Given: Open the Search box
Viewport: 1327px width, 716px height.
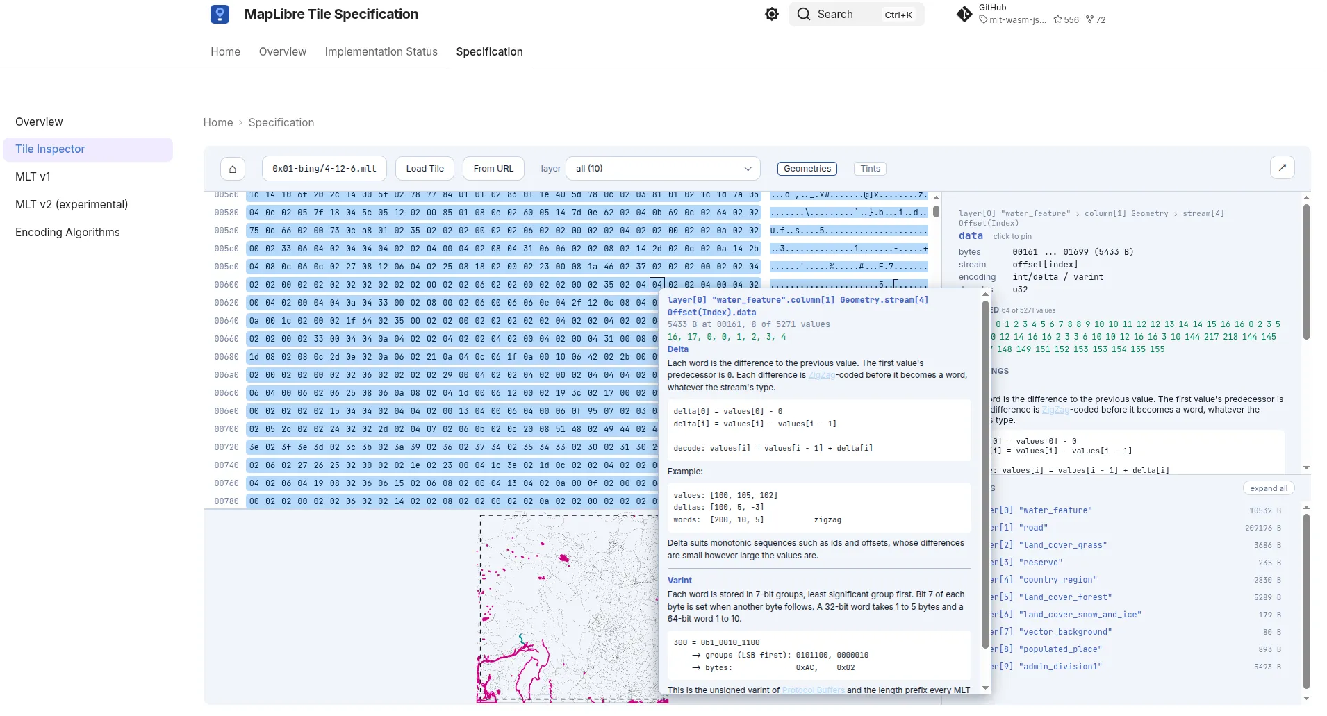Looking at the screenshot, I should pyautogui.click(x=856, y=14).
